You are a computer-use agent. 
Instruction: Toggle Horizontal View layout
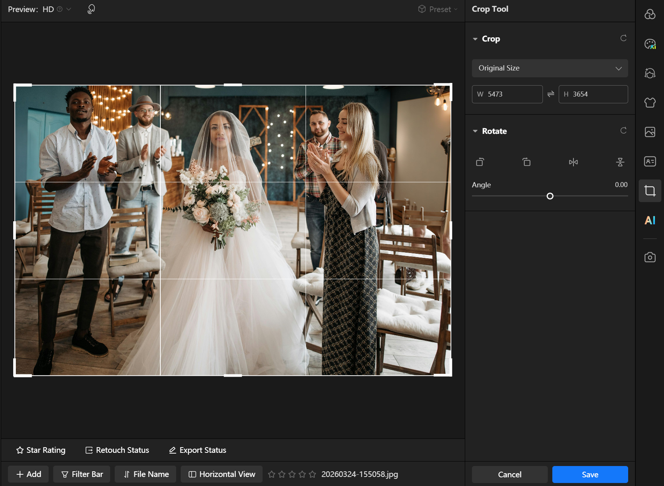tap(222, 474)
